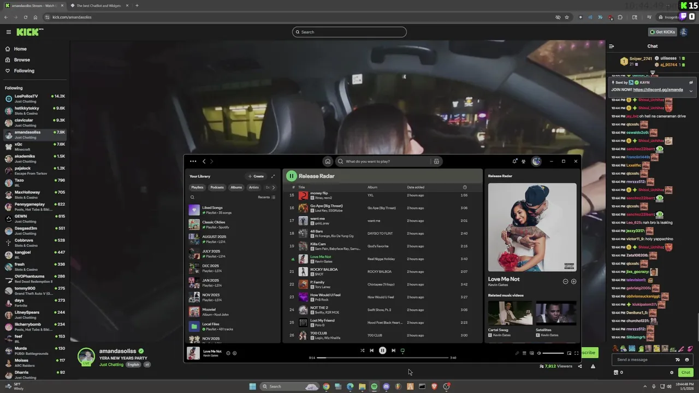Image resolution: width=699 pixels, height=393 pixels.
Task: Go back in Spotify navigation
Action: click(x=204, y=161)
